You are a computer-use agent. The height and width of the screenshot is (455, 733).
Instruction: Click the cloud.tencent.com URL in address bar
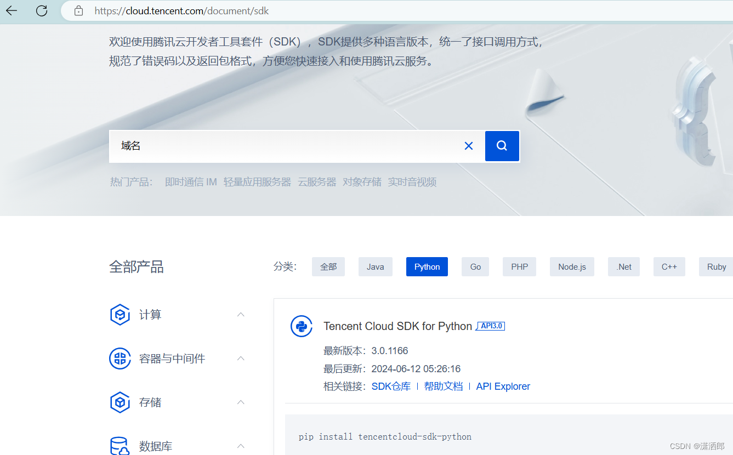(181, 10)
